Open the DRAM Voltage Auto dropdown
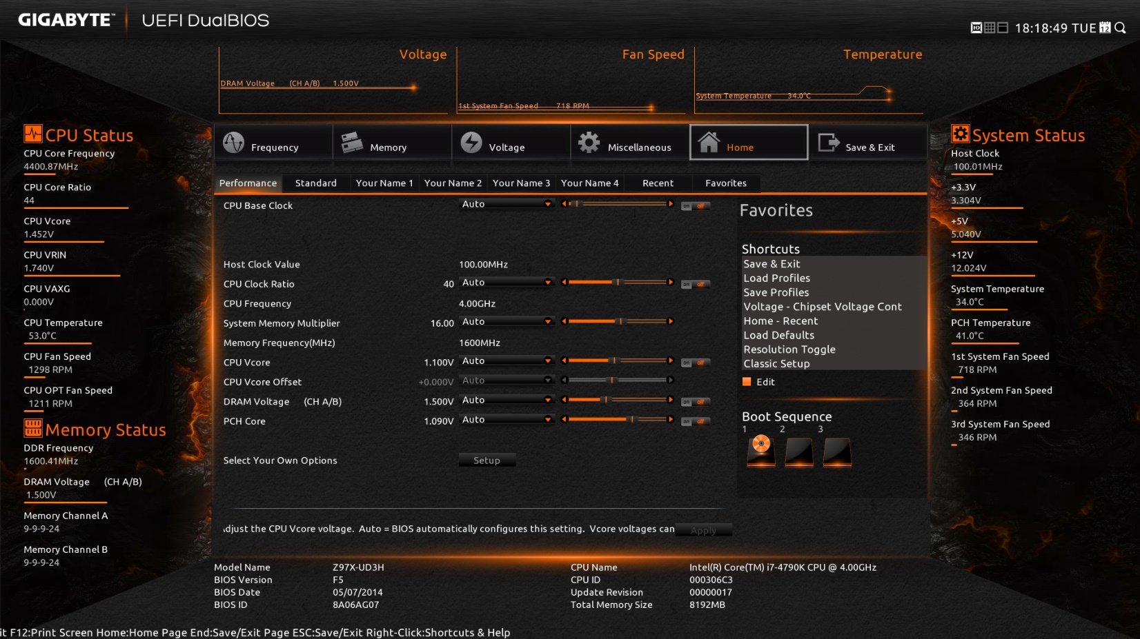 coord(507,400)
